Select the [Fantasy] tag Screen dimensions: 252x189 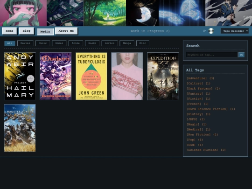(x=195, y=94)
